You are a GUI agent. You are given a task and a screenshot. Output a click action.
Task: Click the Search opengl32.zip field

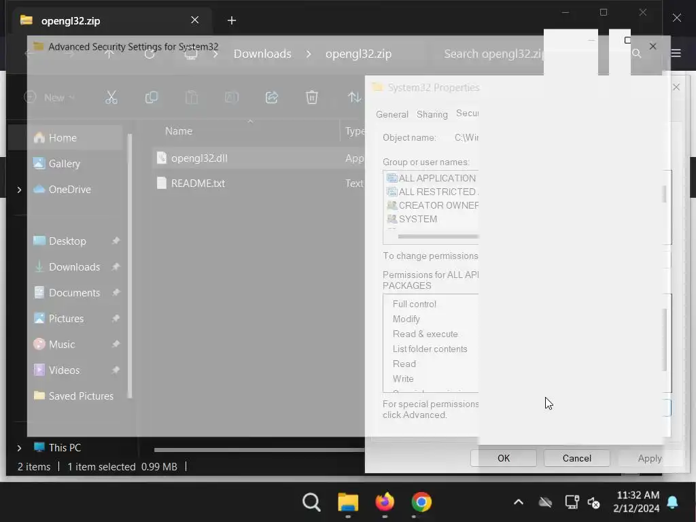tap(493, 54)
